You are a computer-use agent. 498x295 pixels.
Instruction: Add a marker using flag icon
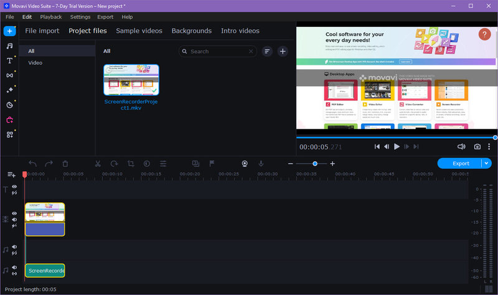pyautogui.click(x=212, y=164)
